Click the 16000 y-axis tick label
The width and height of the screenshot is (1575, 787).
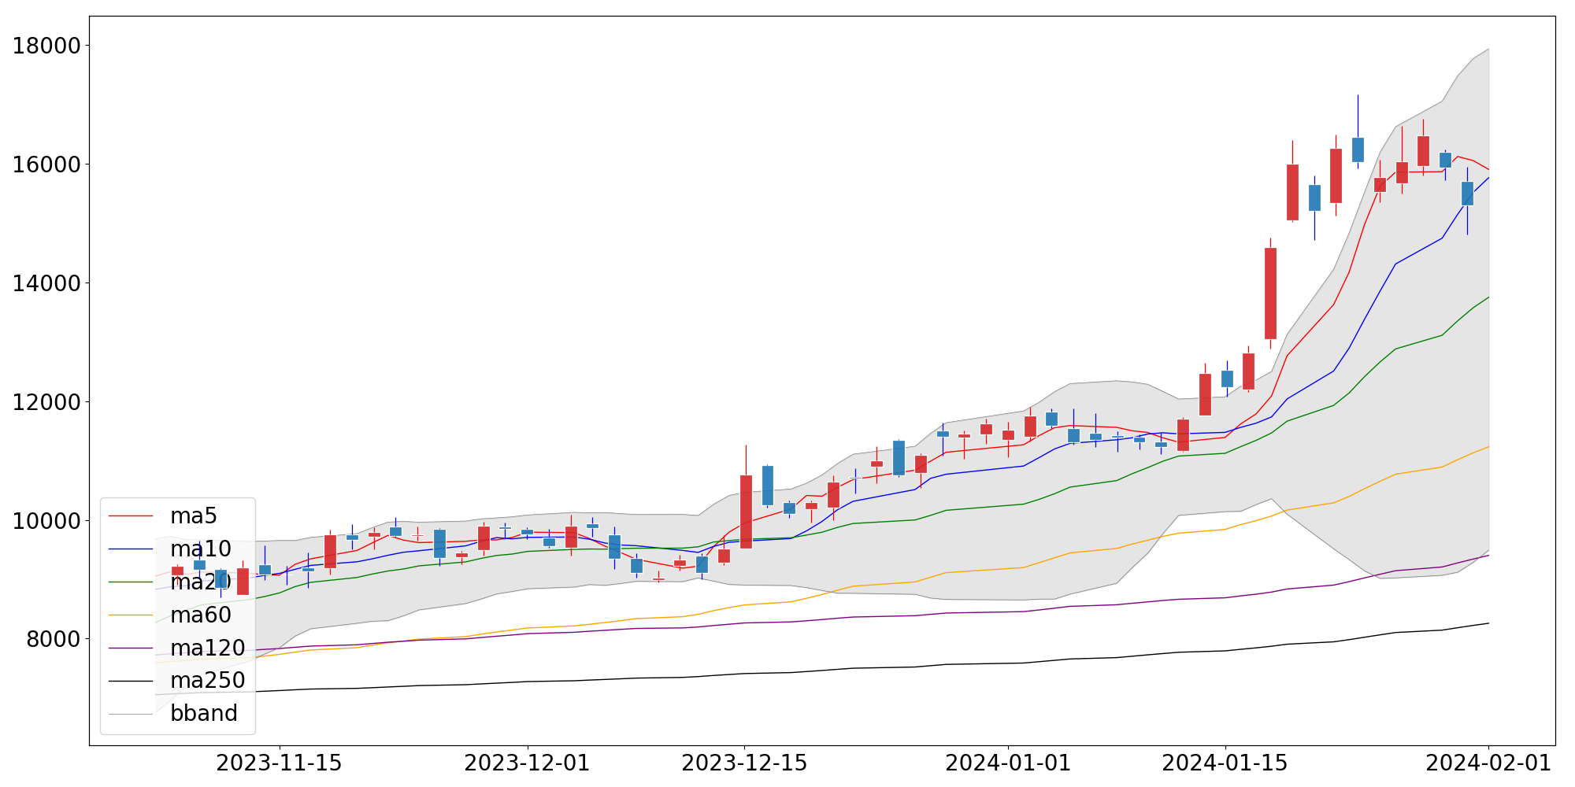46,164
